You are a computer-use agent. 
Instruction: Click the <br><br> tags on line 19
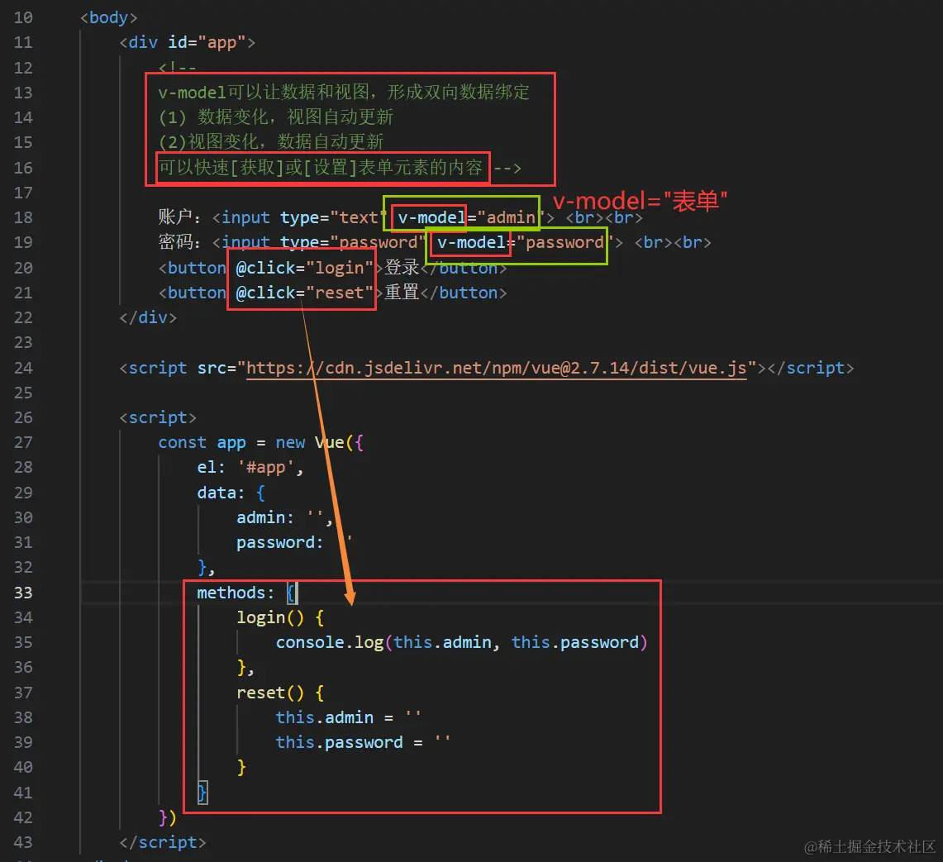tap(673, 242)
